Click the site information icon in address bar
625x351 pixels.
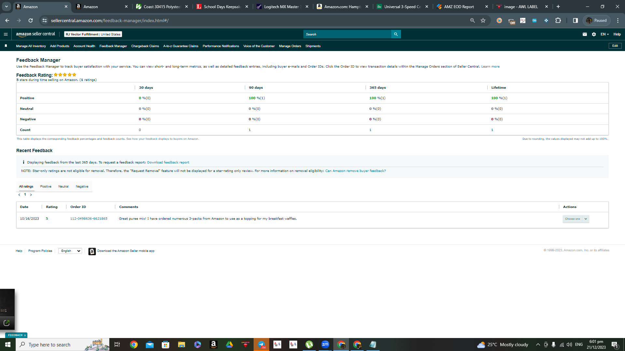pyautogui.click(x=45, y=20)
